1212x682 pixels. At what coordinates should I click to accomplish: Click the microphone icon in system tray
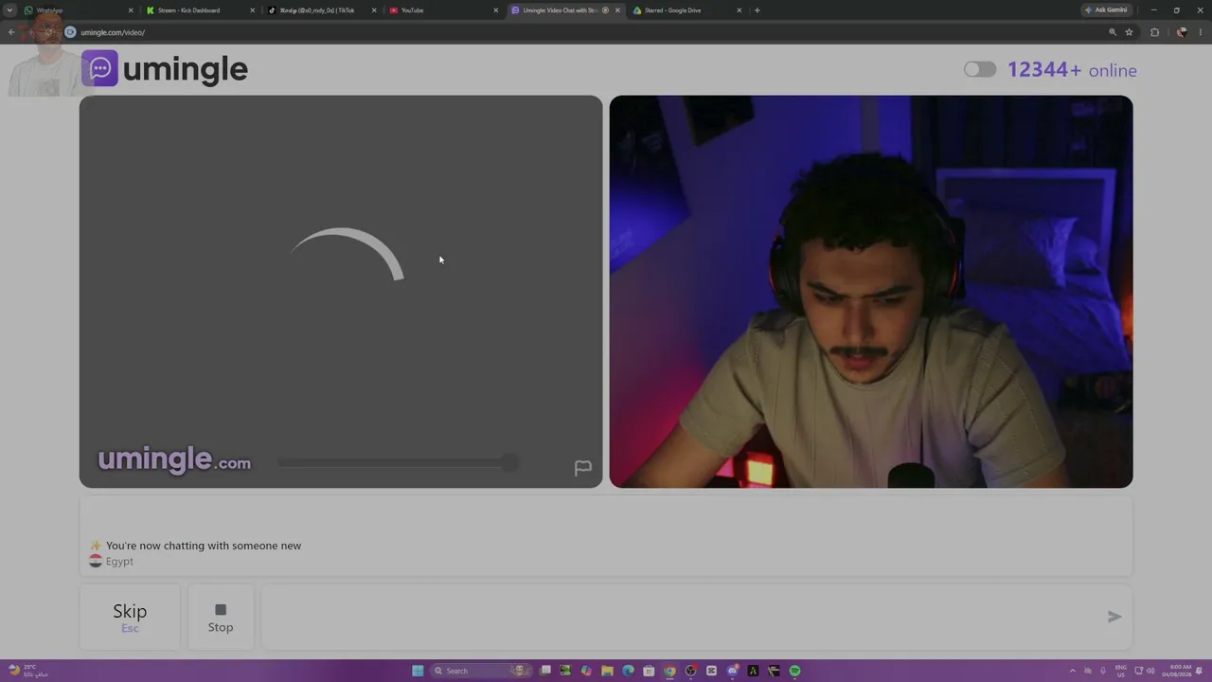[x=1103, y=671]
